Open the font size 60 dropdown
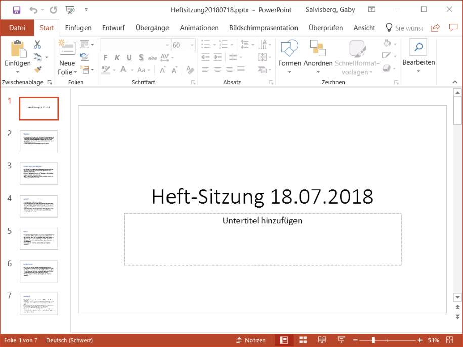Screen dimensions: 463x347 [x=192, y=45]
